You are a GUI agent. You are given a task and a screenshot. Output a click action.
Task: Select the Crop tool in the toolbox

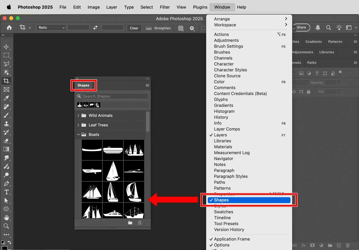click(x=6, y=81)
